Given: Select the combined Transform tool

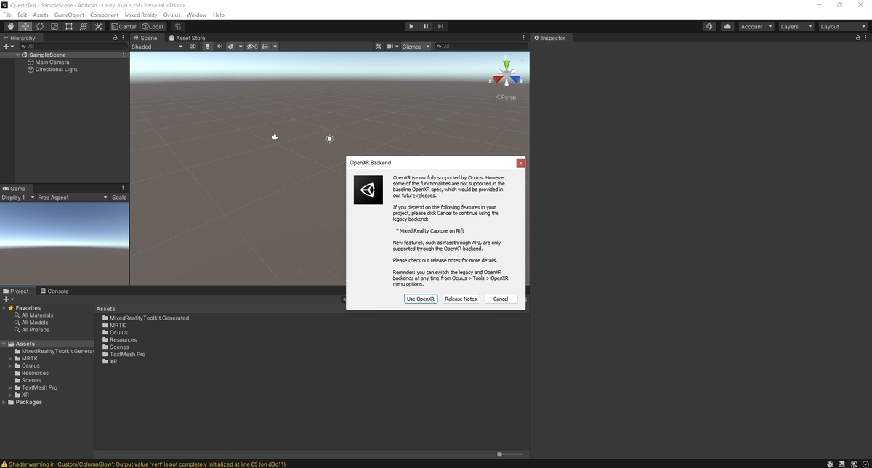Looking at the screenshot, I should coord(83,26).
